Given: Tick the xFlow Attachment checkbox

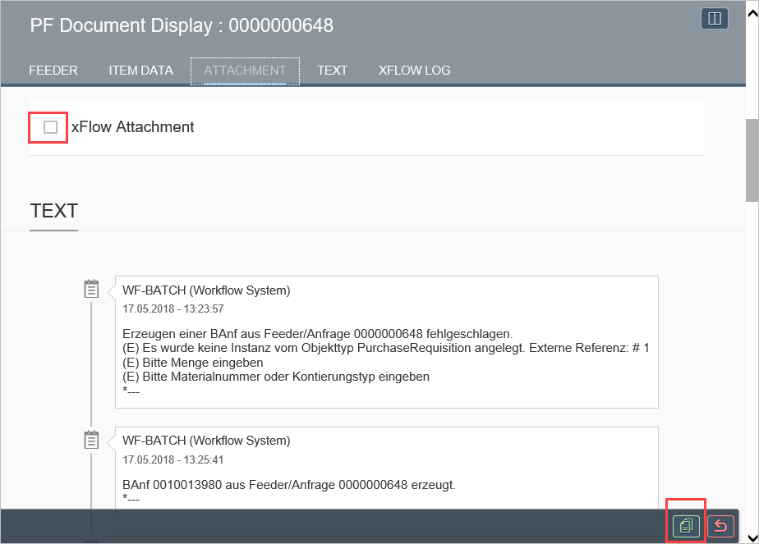Looking at the screenshot, I should tap(50, 127).
